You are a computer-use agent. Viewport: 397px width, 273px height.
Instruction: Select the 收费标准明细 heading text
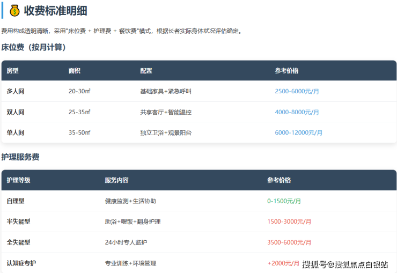[x=55, y=11]
